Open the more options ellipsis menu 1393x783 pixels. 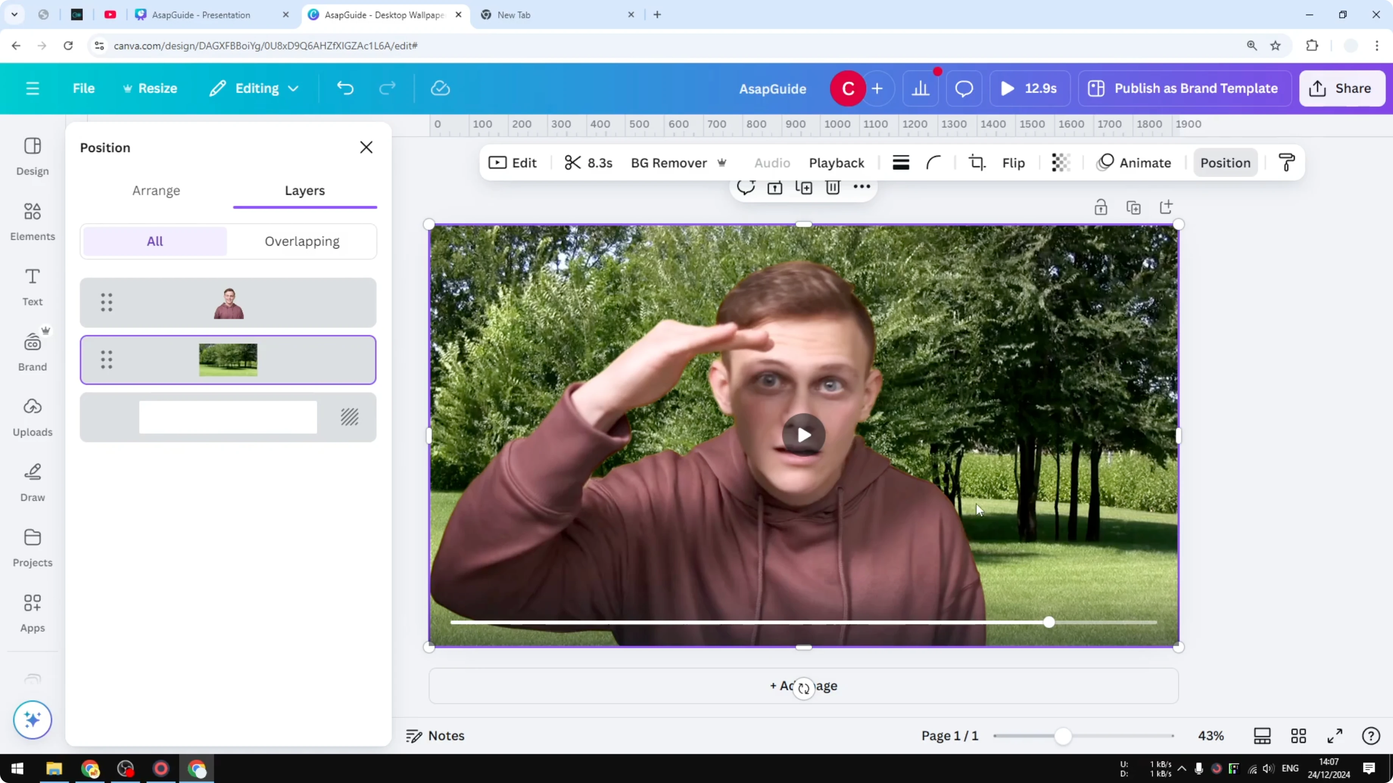[862, 188]
